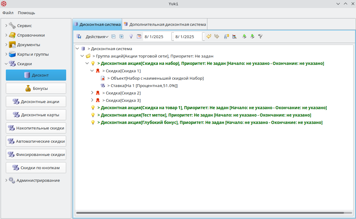Click the horizontal scrollbar at the bottom
356x219 pixels.
coord(209,213)
